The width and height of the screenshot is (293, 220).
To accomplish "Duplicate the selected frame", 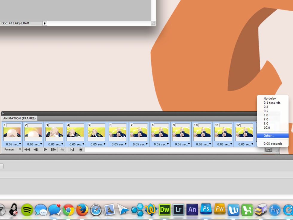I will tap(72, 149).
